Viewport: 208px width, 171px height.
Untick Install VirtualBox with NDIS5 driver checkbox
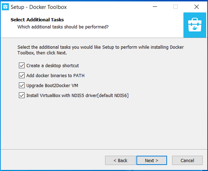22,95
